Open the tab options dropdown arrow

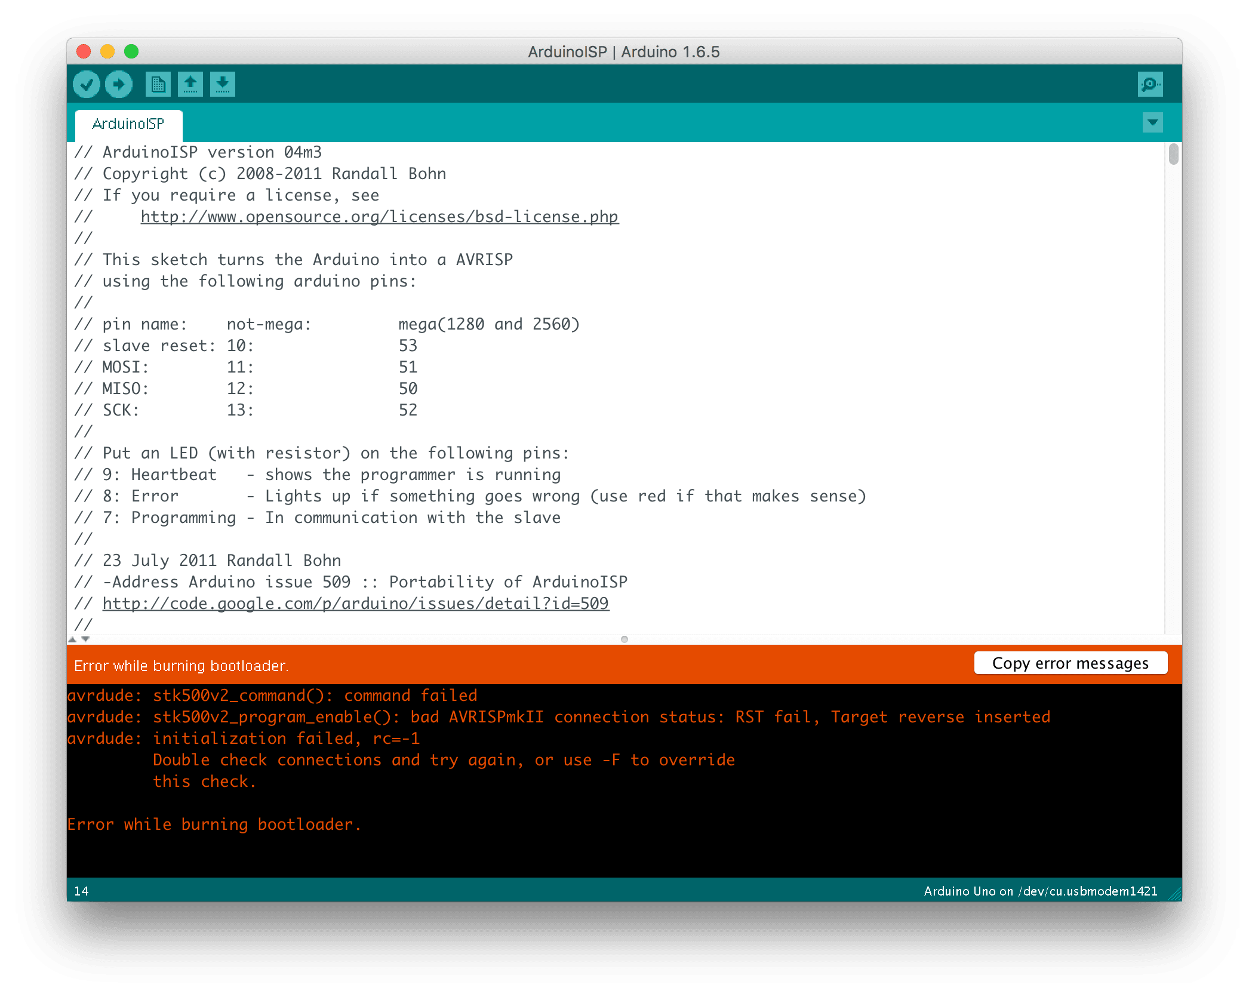point(1152,122)
